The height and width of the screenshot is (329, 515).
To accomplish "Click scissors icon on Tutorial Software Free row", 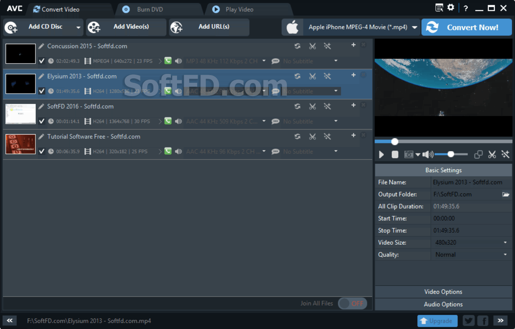I will click(x=313, y=136).
